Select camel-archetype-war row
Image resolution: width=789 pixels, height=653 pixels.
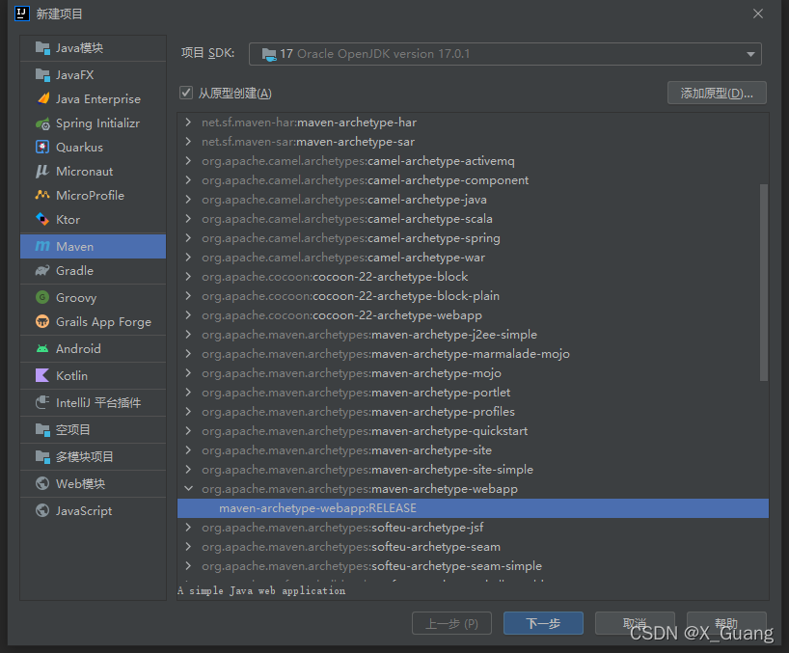(473, 258)
